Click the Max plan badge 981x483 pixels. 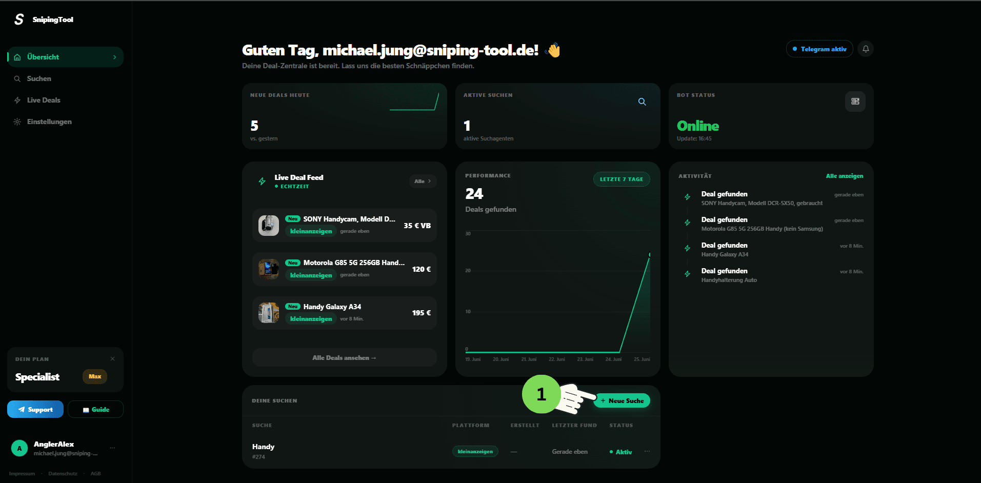(95, 376)
